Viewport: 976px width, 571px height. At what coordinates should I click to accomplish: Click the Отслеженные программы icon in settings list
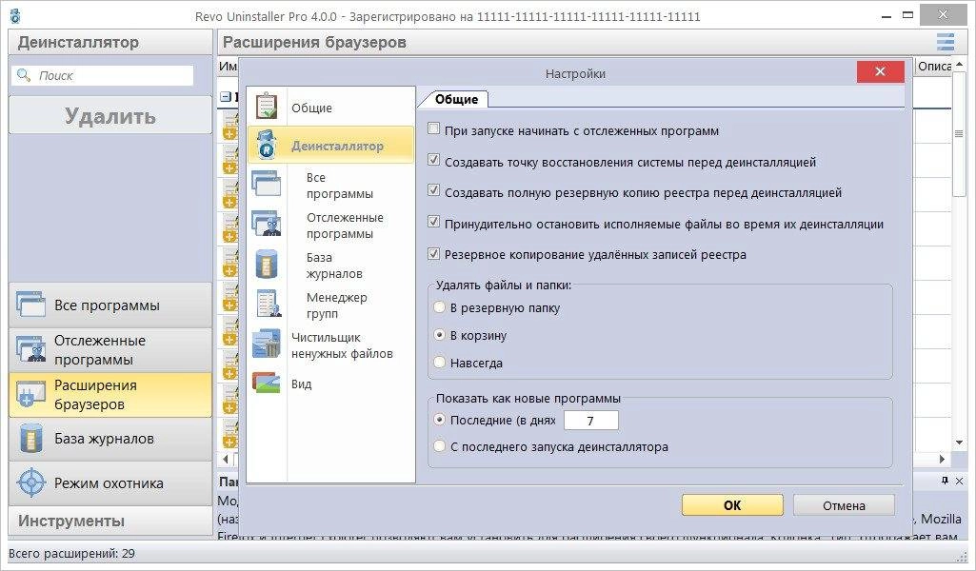point(267,225)
